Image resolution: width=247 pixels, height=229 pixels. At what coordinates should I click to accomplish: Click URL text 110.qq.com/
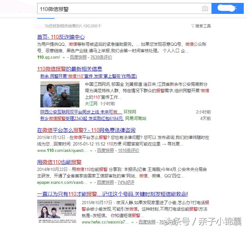(x=48, y=57)
